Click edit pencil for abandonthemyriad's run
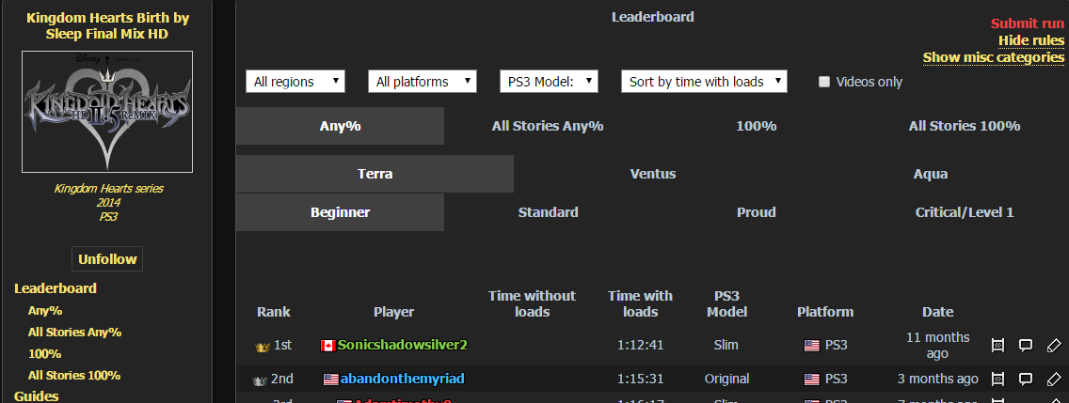 pyautogui.click(x=1053, y=379)
